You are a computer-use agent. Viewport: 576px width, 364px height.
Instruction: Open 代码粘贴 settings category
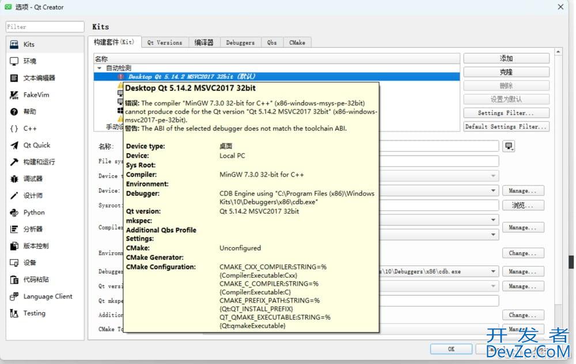pos(45,279)
